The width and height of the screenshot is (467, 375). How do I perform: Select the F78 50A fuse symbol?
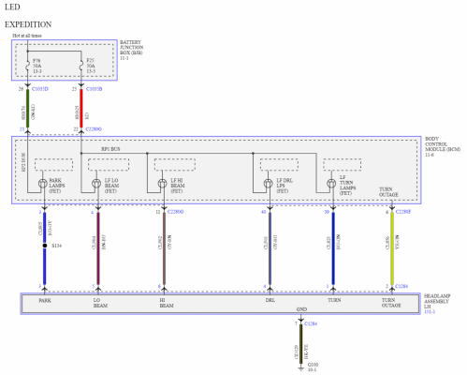[x=28, y=66]
